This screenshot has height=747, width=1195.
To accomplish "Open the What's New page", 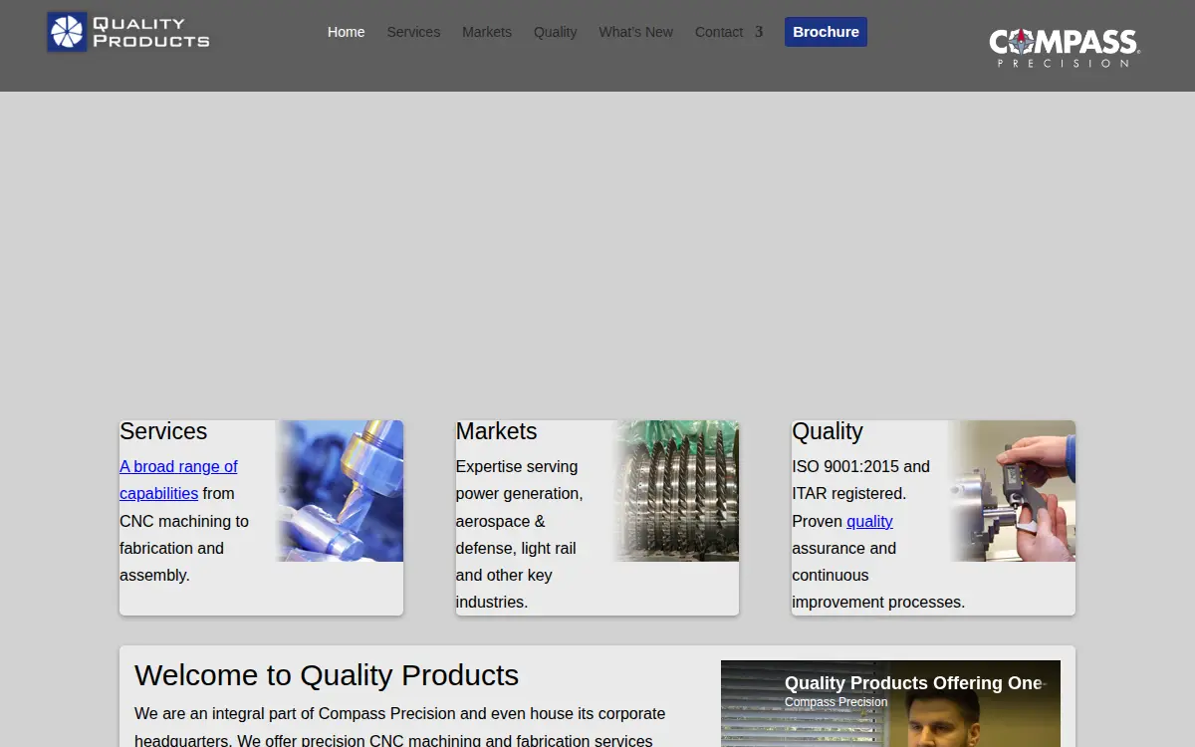I will tap(635, 32).
